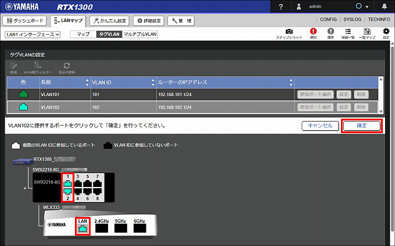395x246 pixels.
Task: Toggle SWX2210-8G port 1
Action: pyautogui.click(x=67, y=183)
